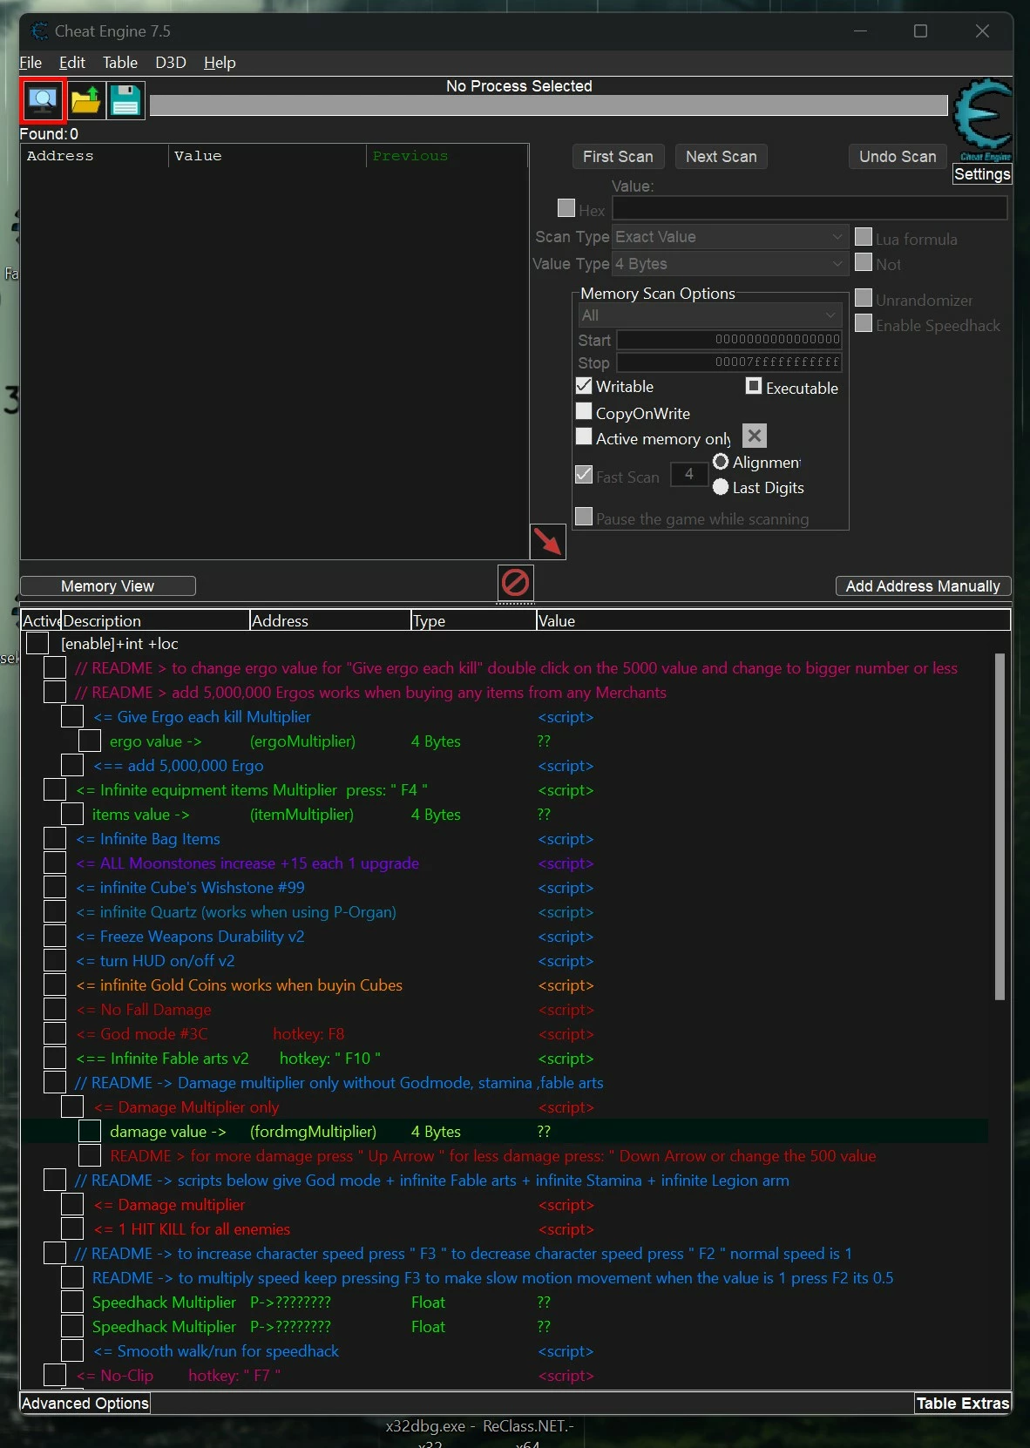This screenshot has width=1030, height=1448.
Task: Open the D3D menu
Action: coord(171,63)
